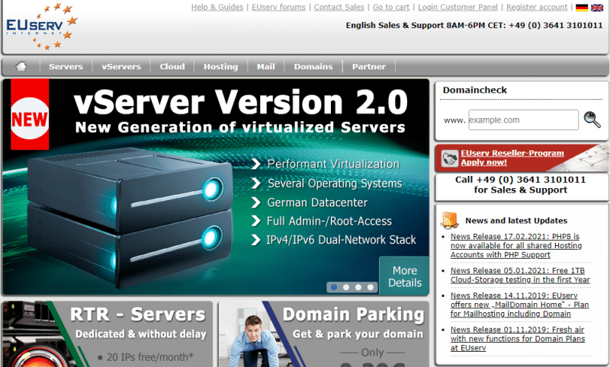Click Register account link
The image size is (610, 367).
[x=537, y=7]
